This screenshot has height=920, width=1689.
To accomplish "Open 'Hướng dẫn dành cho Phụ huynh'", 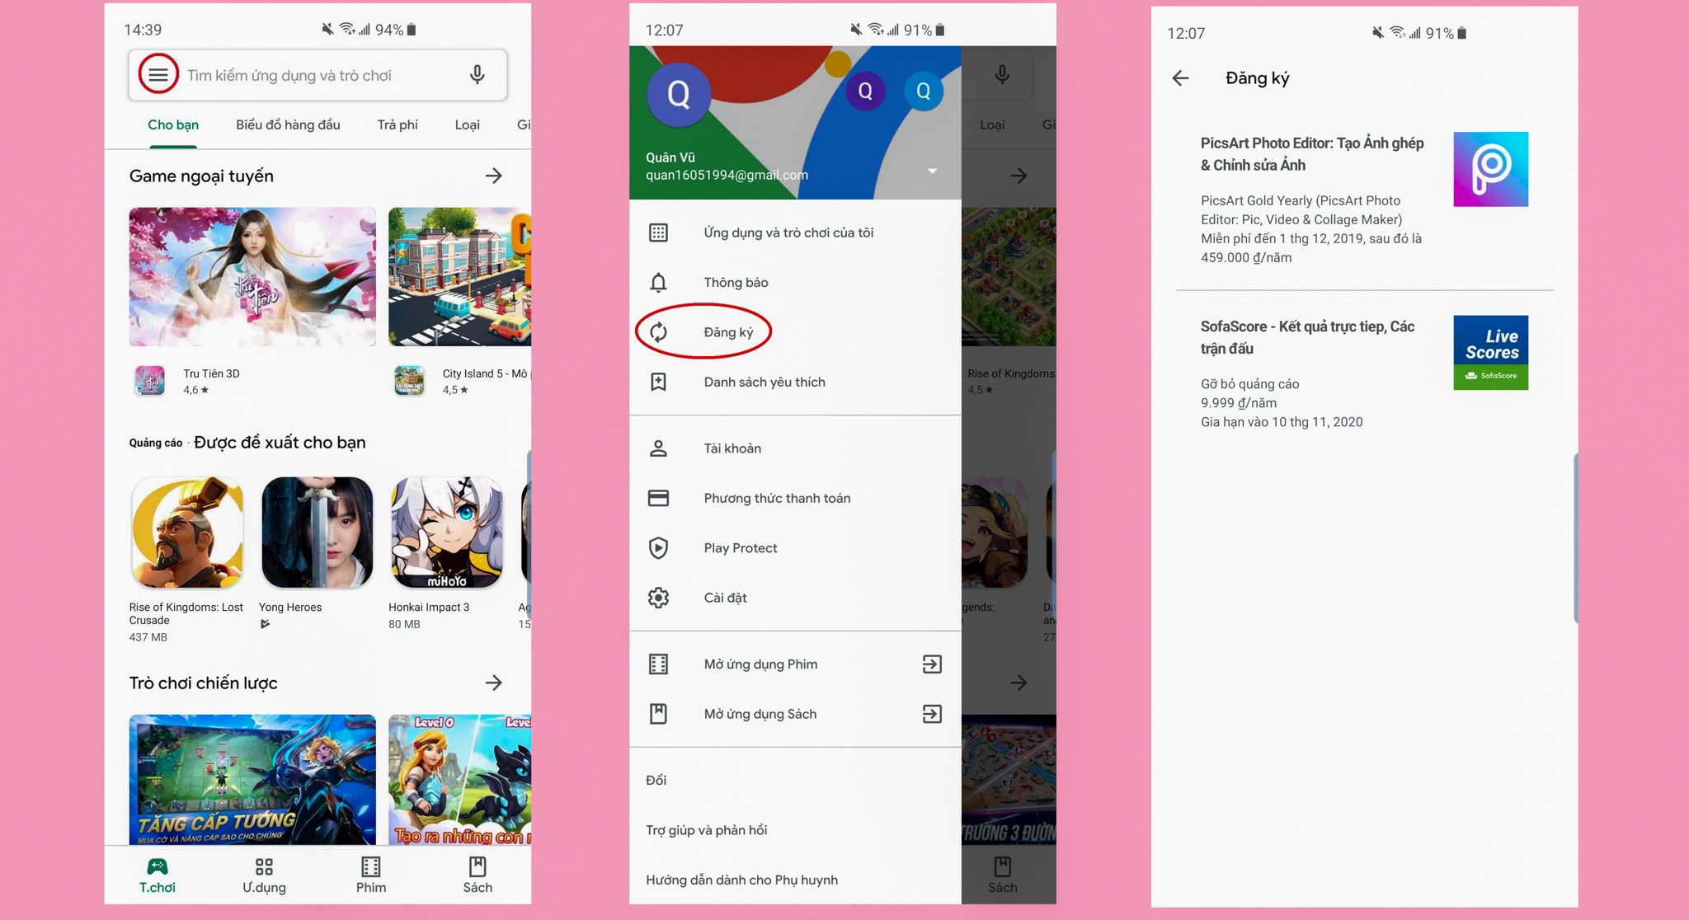I will click(742, 880).
